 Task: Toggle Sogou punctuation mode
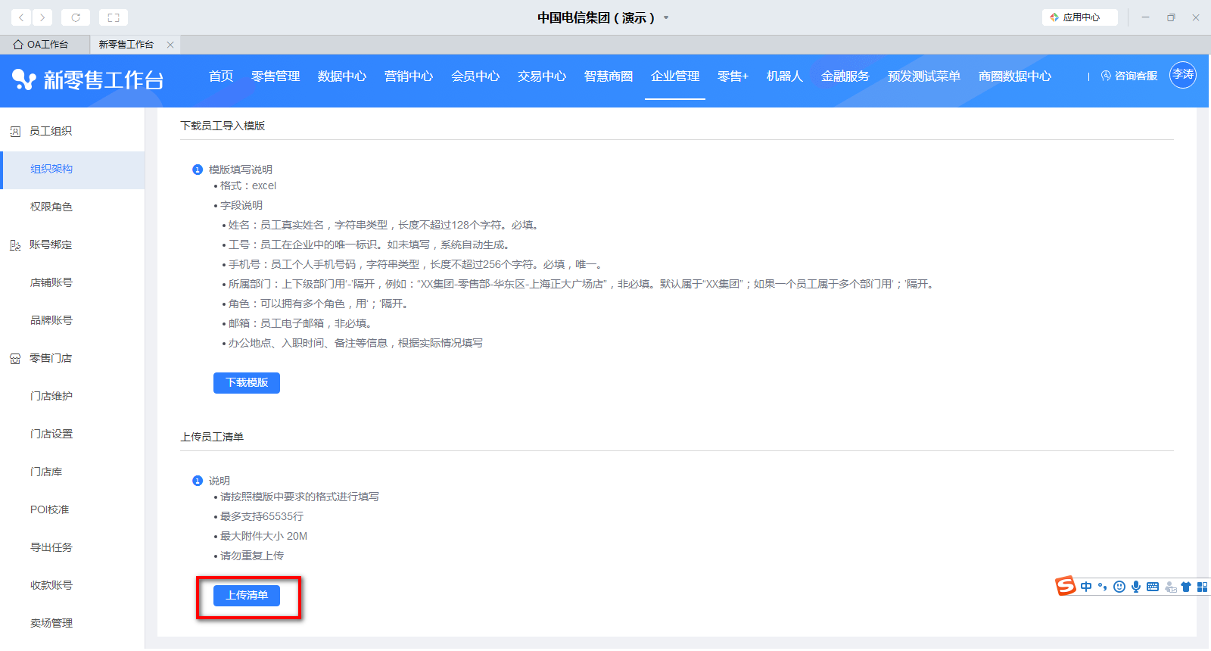(x=1103, y=587)
